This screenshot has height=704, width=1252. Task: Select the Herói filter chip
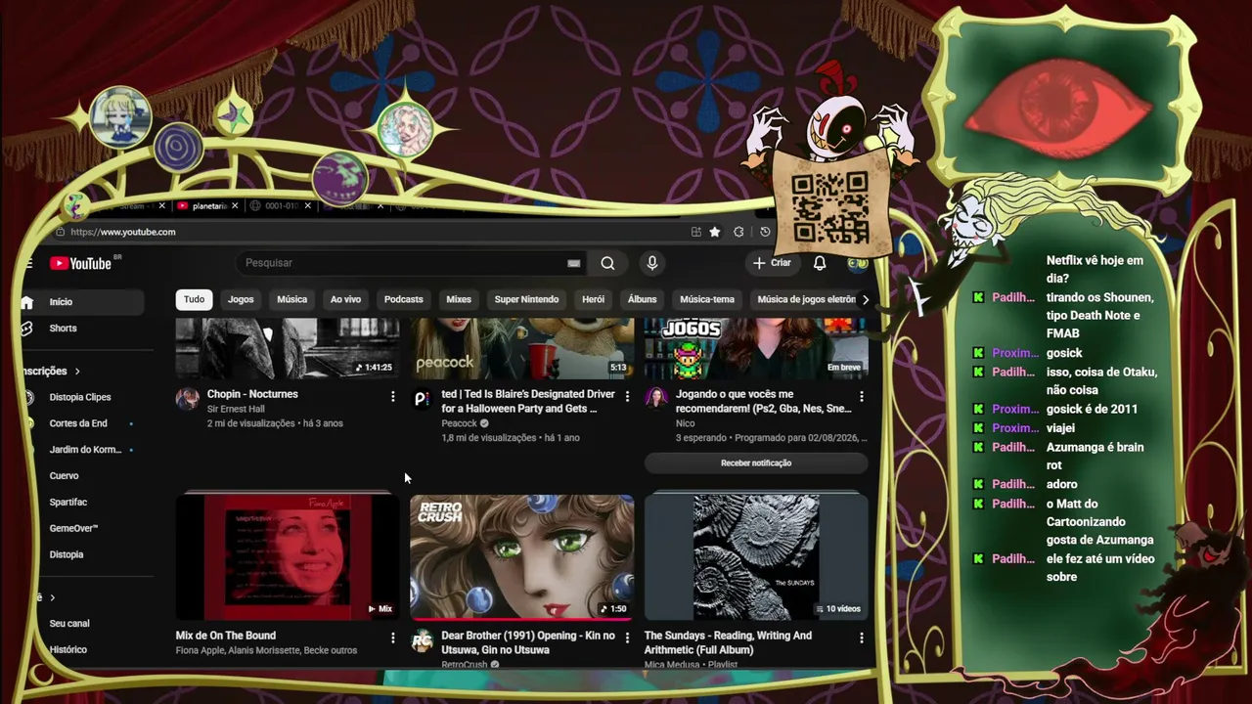594,299
